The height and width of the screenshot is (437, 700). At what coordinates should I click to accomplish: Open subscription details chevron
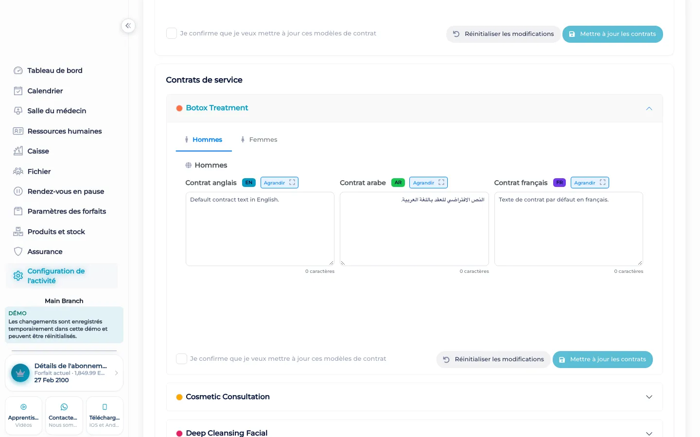(x=116, y=373)
